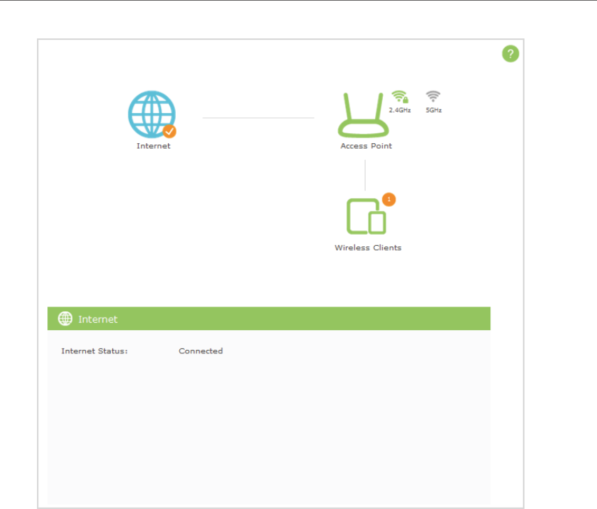Open the green help question mark
The height and width of the screenshot is (509, 597).
click(511, 54)
